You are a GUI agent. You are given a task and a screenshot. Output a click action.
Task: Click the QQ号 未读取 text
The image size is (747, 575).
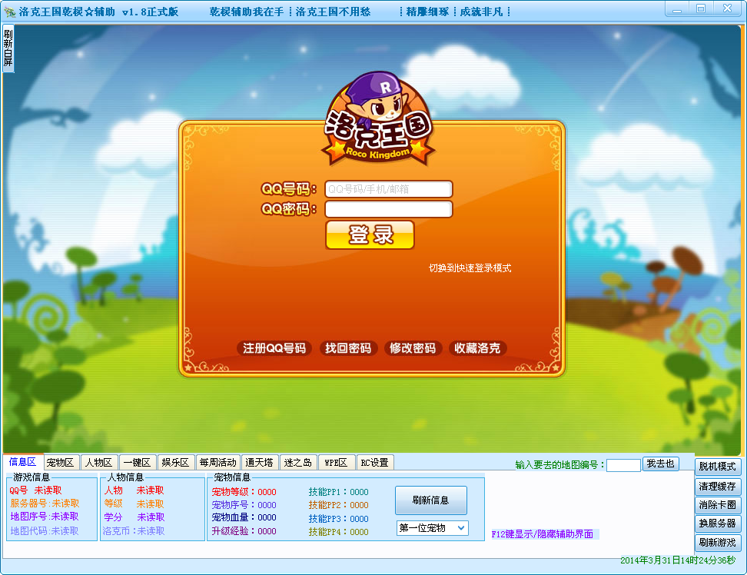pos(35,490)
